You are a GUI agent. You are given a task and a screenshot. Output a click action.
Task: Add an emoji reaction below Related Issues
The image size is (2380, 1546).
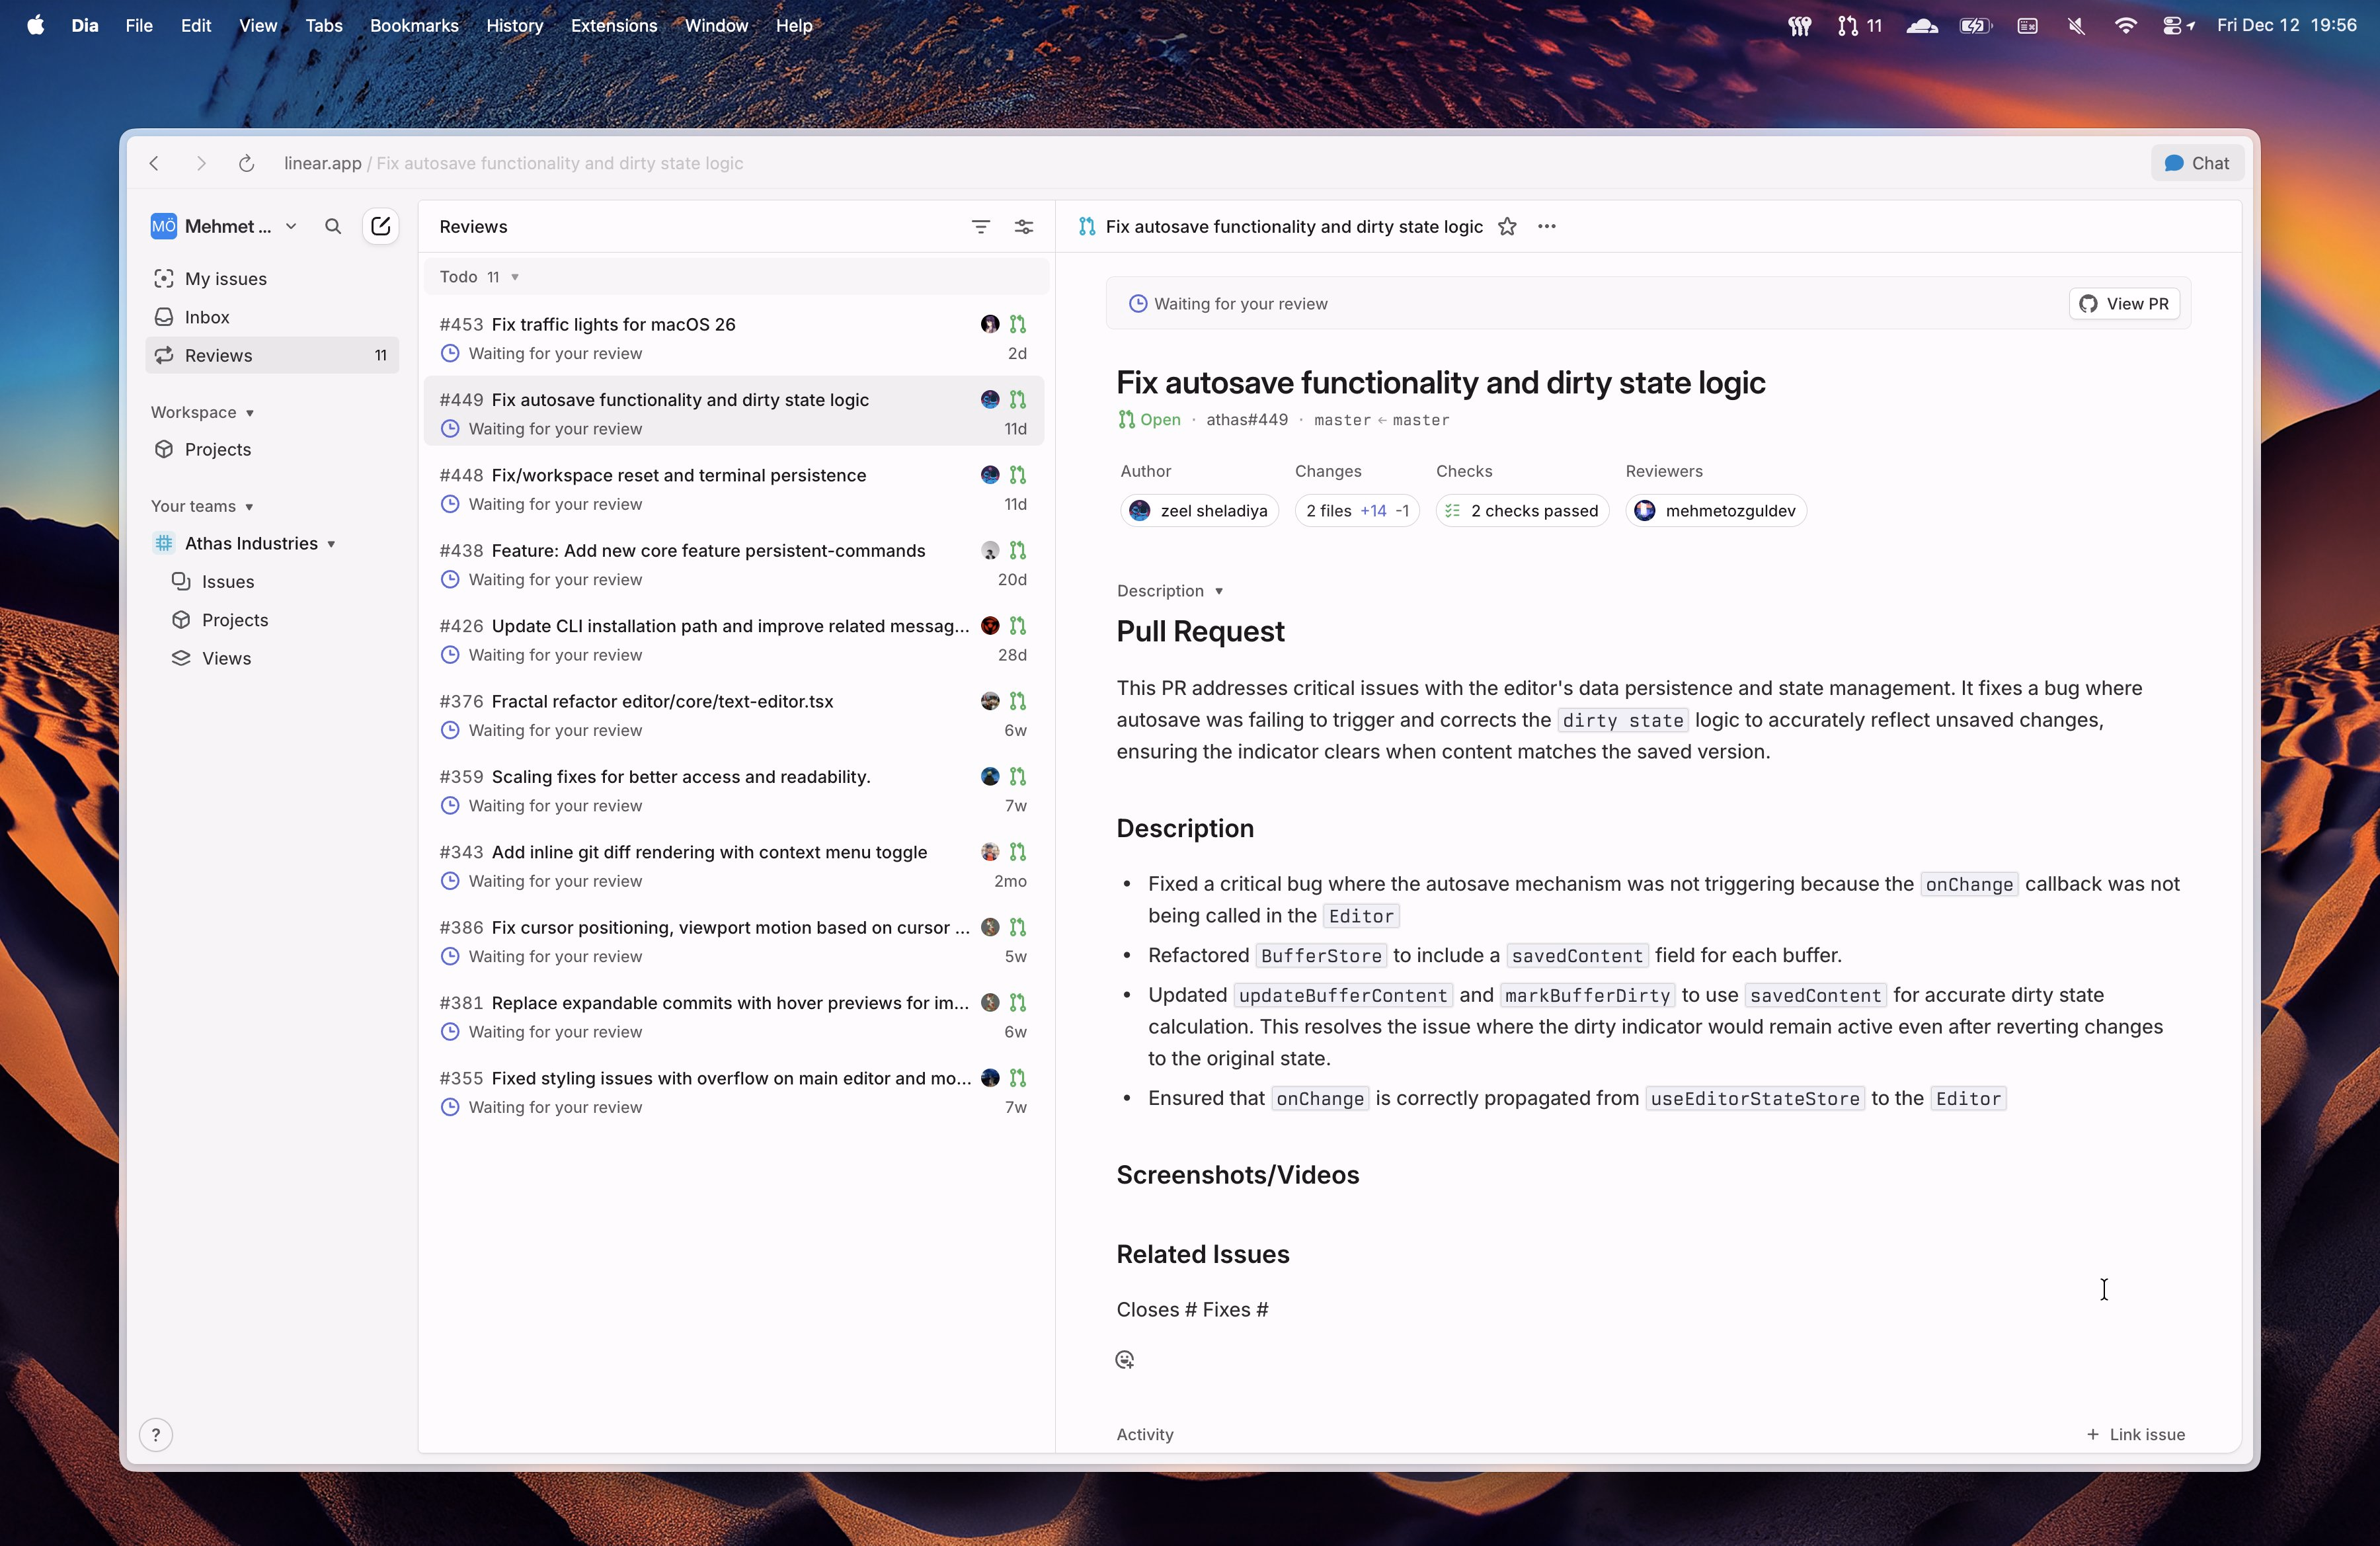coord(1125,1360)
